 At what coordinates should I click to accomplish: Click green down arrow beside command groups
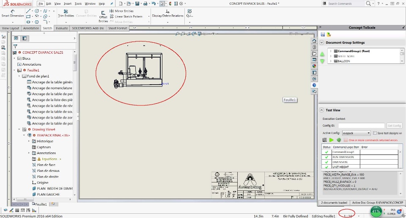click(x=322, y=61)
